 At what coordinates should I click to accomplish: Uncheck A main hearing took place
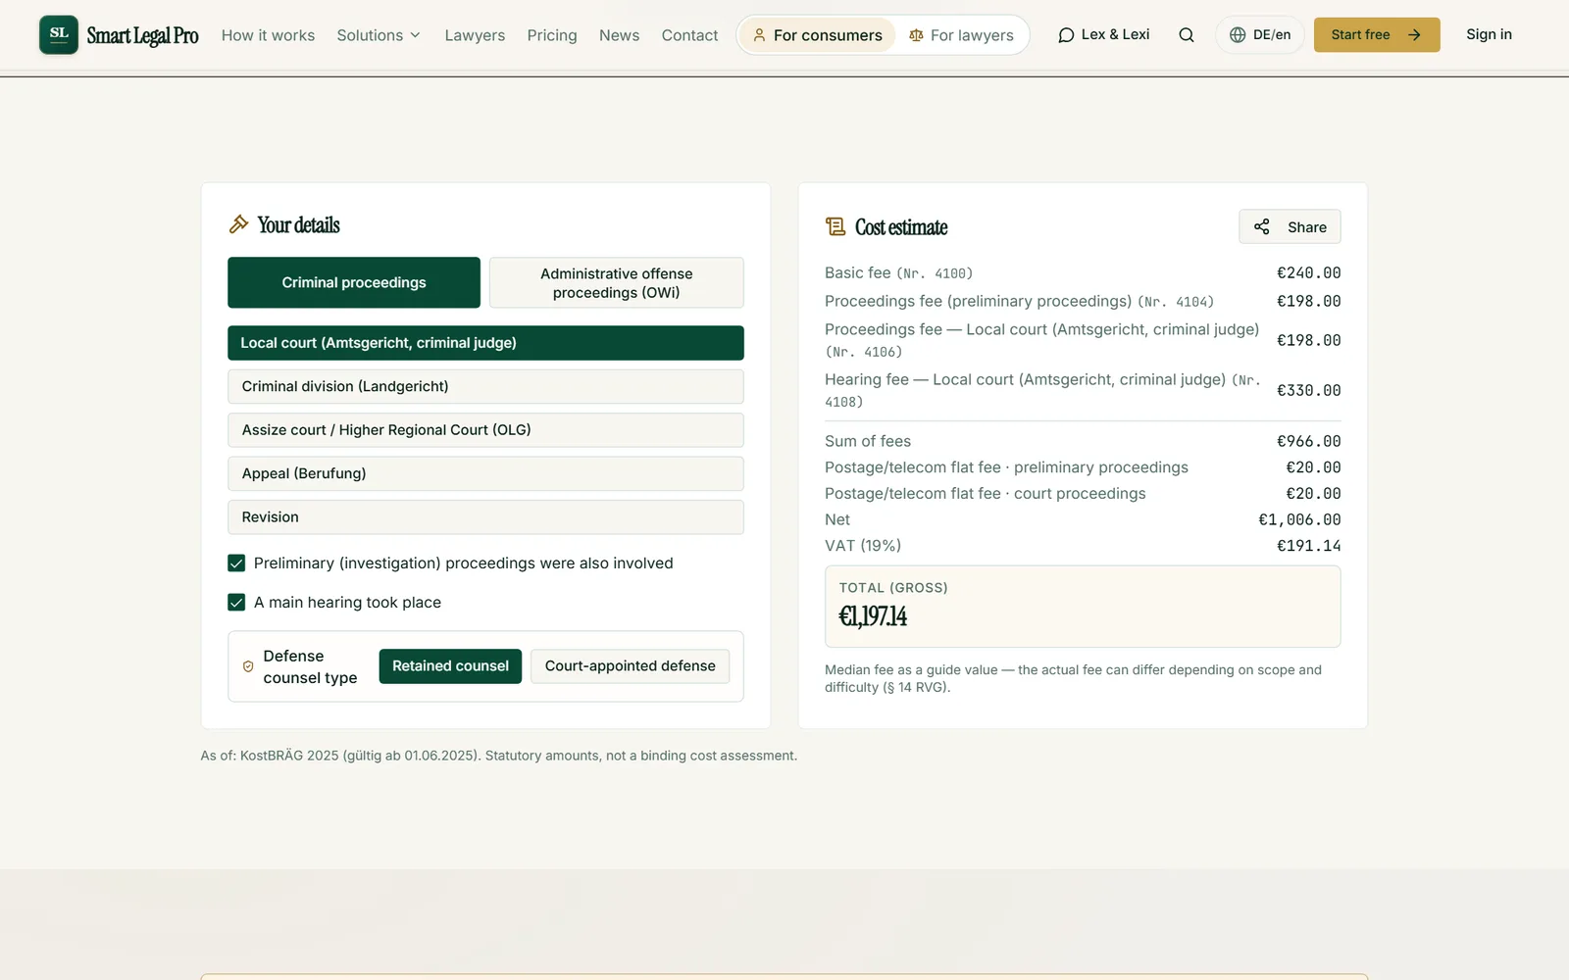pyautogui.click(x=236, y=602)
